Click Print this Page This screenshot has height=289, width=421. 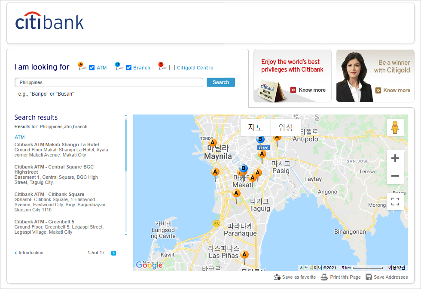(x=341, y=277)
